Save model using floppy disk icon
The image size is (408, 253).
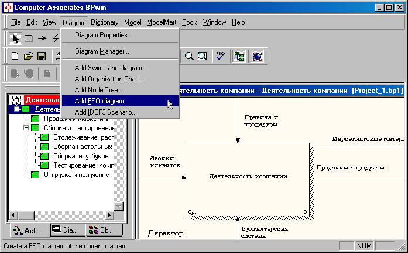coord(42,56)
